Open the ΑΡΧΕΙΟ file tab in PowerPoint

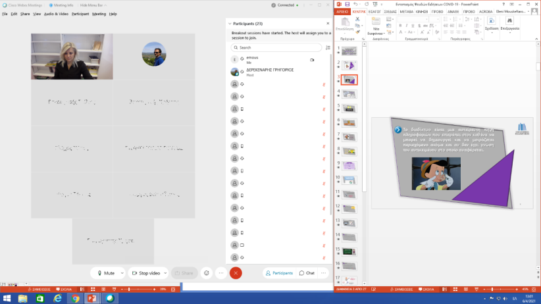click(342, 11)
